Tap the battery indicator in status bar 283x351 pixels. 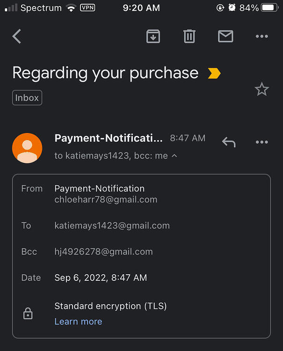coord(270,8)
